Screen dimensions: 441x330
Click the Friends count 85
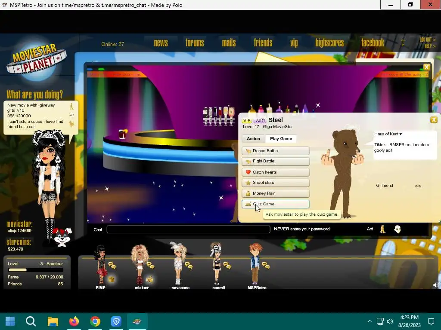click(60, 284)
